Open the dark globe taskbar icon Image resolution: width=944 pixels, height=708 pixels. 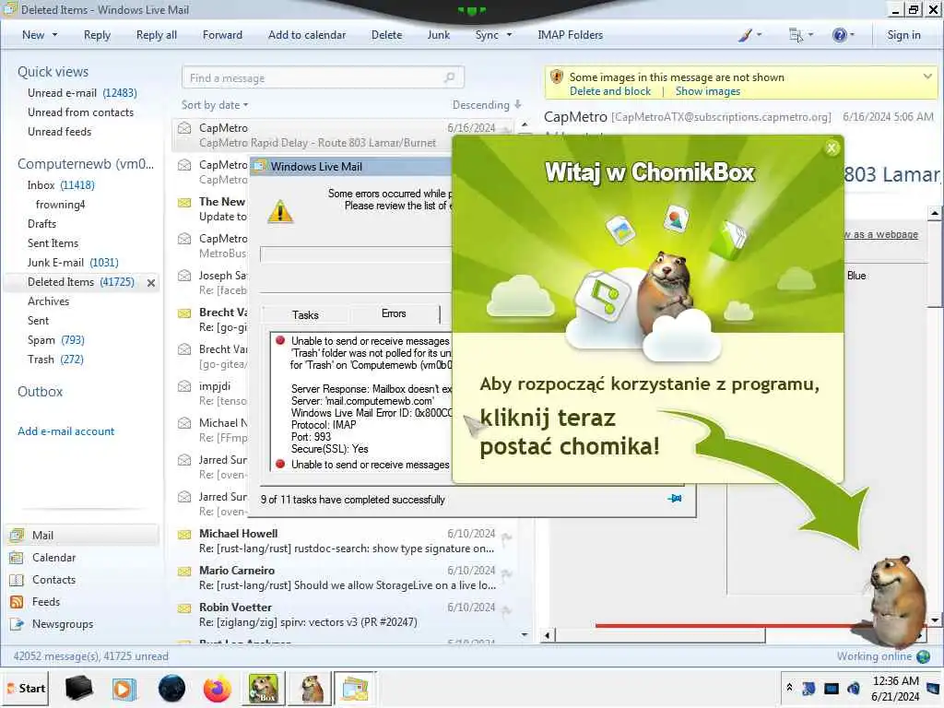[171, 688]
